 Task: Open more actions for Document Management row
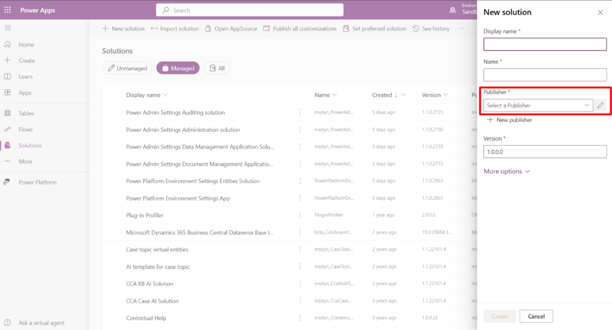[300, 164]
